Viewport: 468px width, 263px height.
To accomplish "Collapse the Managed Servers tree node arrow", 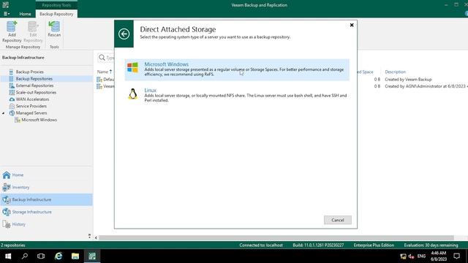I will coord(4,113).
